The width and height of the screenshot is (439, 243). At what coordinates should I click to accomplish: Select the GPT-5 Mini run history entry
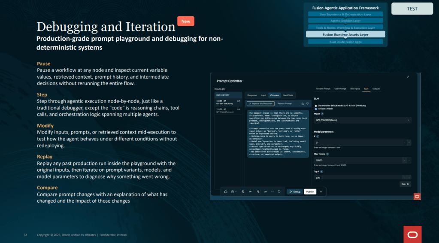click(x=228, y=110)
